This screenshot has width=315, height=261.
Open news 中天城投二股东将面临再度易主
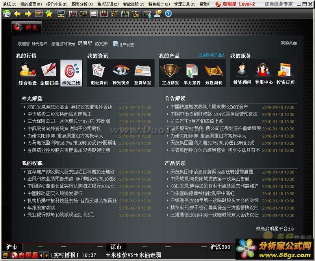point(59,114)
